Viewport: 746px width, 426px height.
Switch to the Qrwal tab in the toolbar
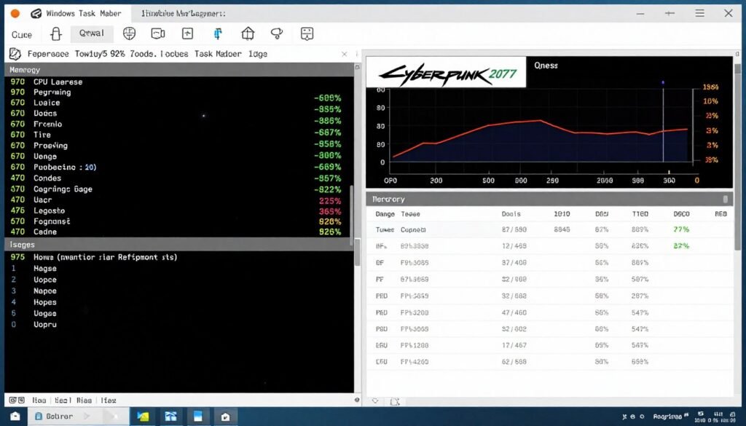pos(92,33)
